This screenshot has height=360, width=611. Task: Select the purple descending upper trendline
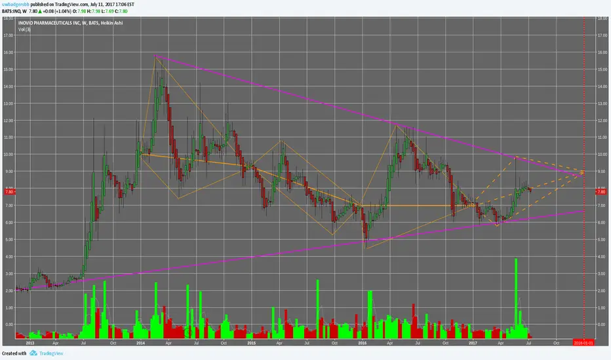pos(369,116)
